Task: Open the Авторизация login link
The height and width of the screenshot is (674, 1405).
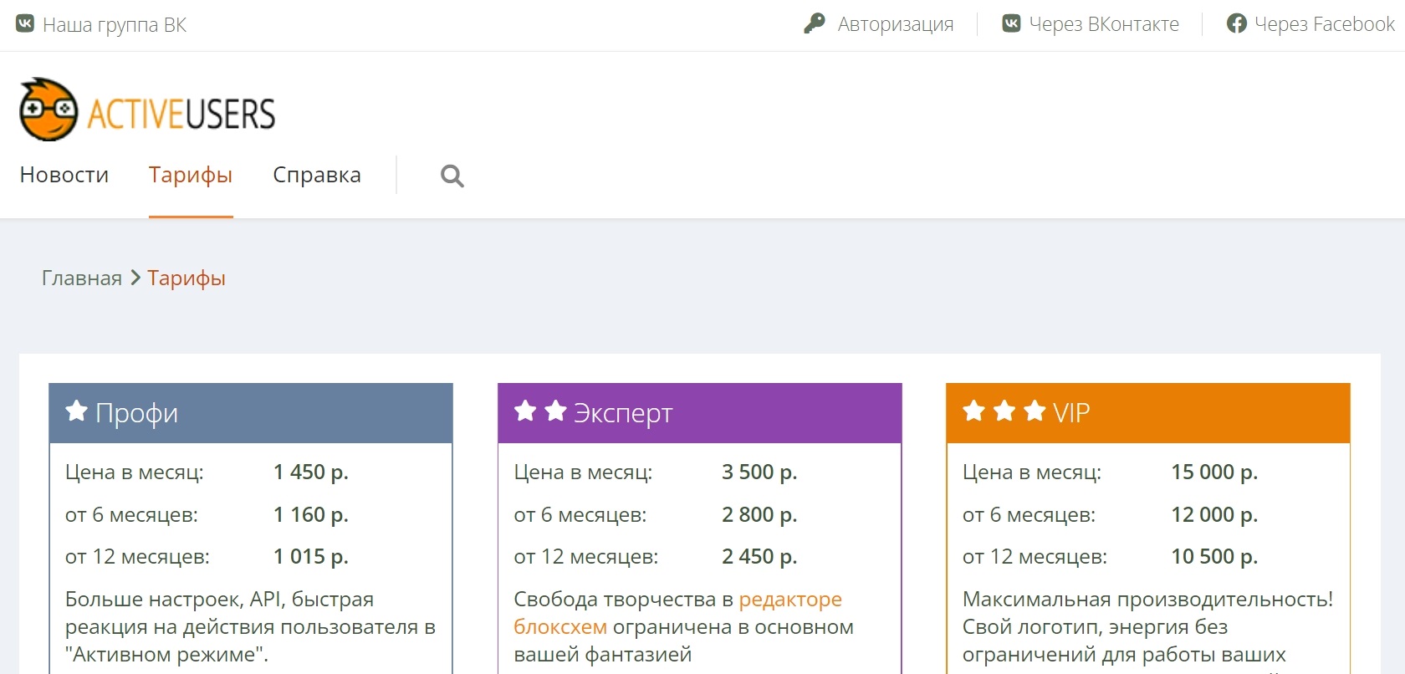Action: (x=896, y=24)
